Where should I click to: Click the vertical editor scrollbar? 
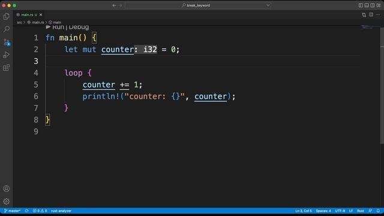tap(382, 86)
